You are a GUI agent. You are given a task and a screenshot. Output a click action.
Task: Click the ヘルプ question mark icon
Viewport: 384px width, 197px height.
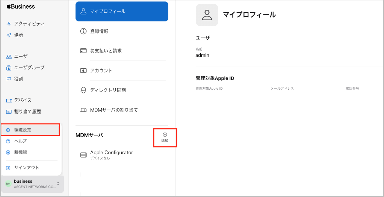pos(8,141)
